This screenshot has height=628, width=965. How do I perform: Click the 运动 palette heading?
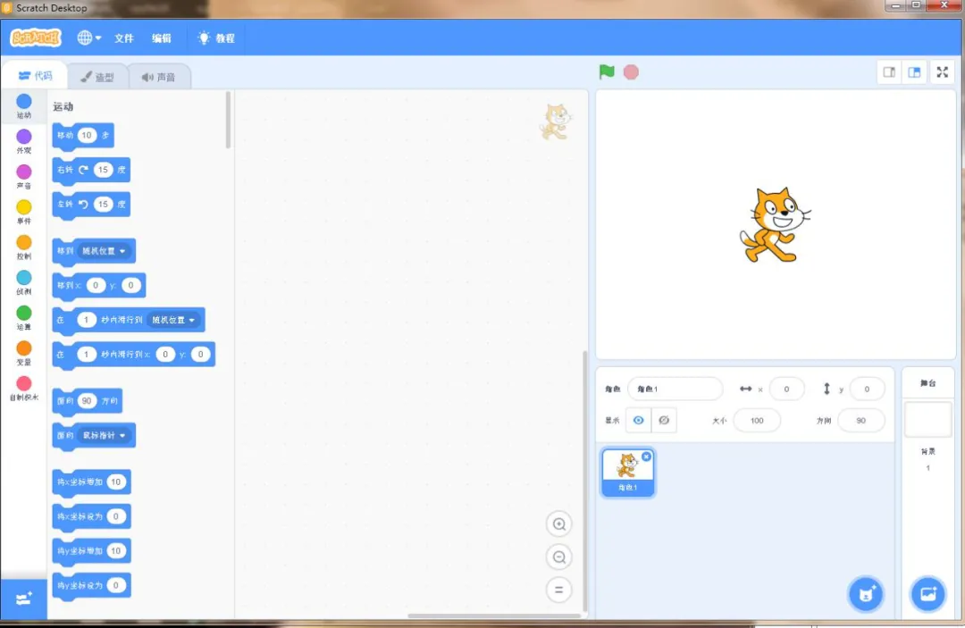(63, 107)
